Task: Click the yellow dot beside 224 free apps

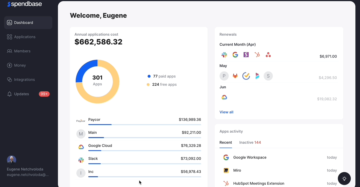Action: (148, 85)
